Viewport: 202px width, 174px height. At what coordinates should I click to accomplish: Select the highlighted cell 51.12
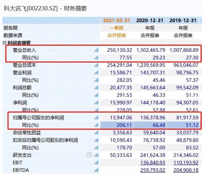pos(183,125)
